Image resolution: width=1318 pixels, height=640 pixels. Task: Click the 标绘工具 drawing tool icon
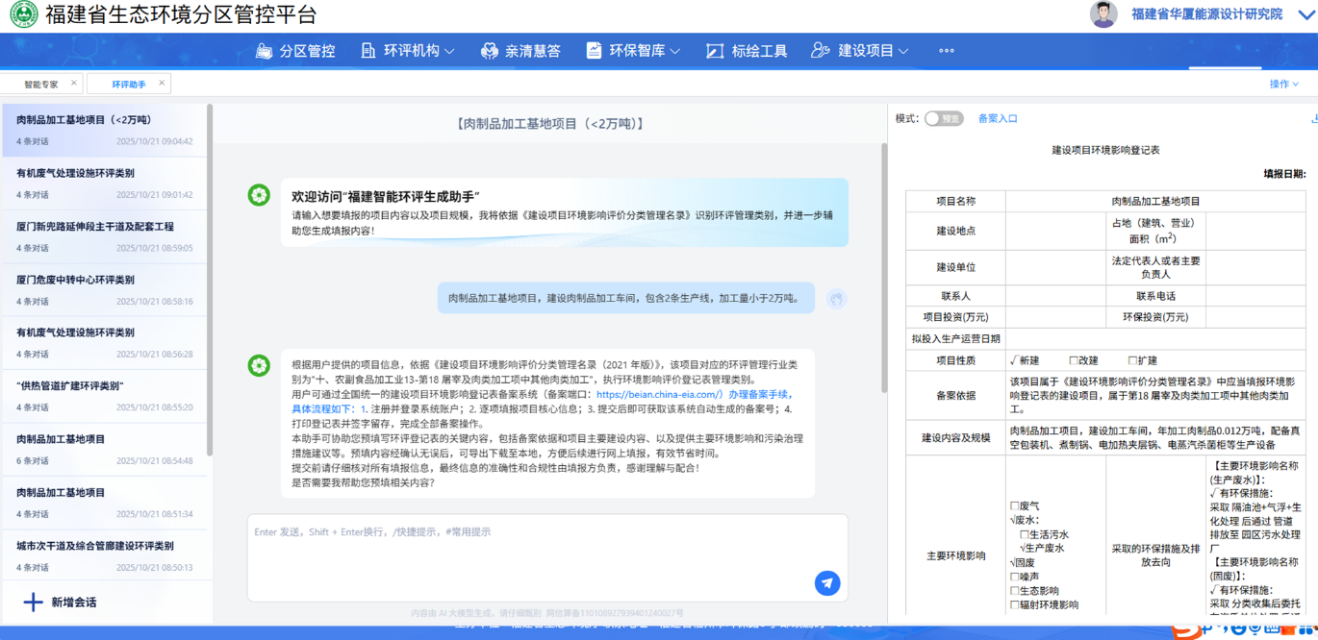pos(714,51)
